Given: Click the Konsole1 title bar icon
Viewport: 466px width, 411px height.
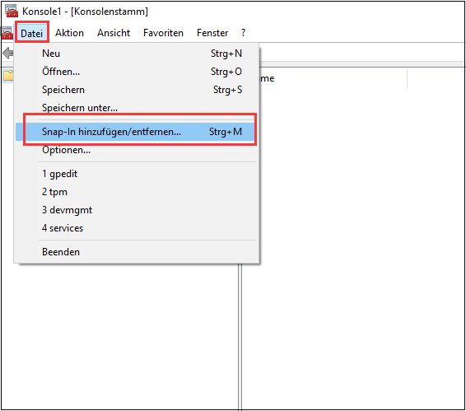Looking at the screenshot, I should [12, 11].
